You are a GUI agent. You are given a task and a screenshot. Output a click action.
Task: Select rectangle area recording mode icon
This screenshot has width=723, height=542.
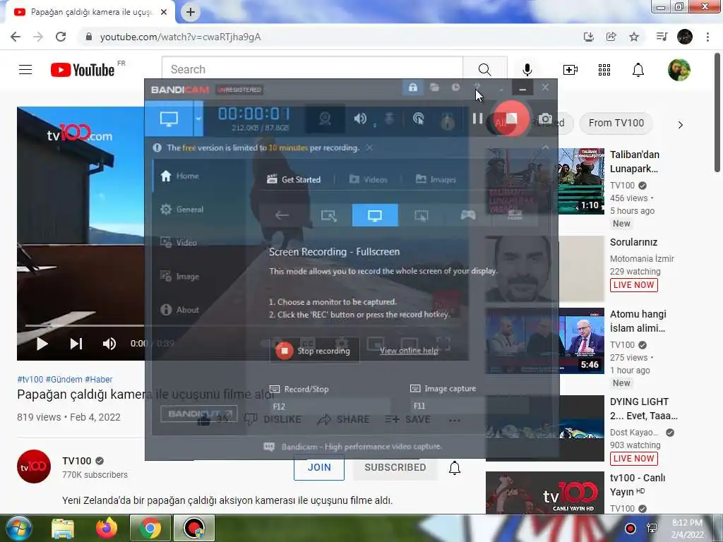(x=329, y=215)
